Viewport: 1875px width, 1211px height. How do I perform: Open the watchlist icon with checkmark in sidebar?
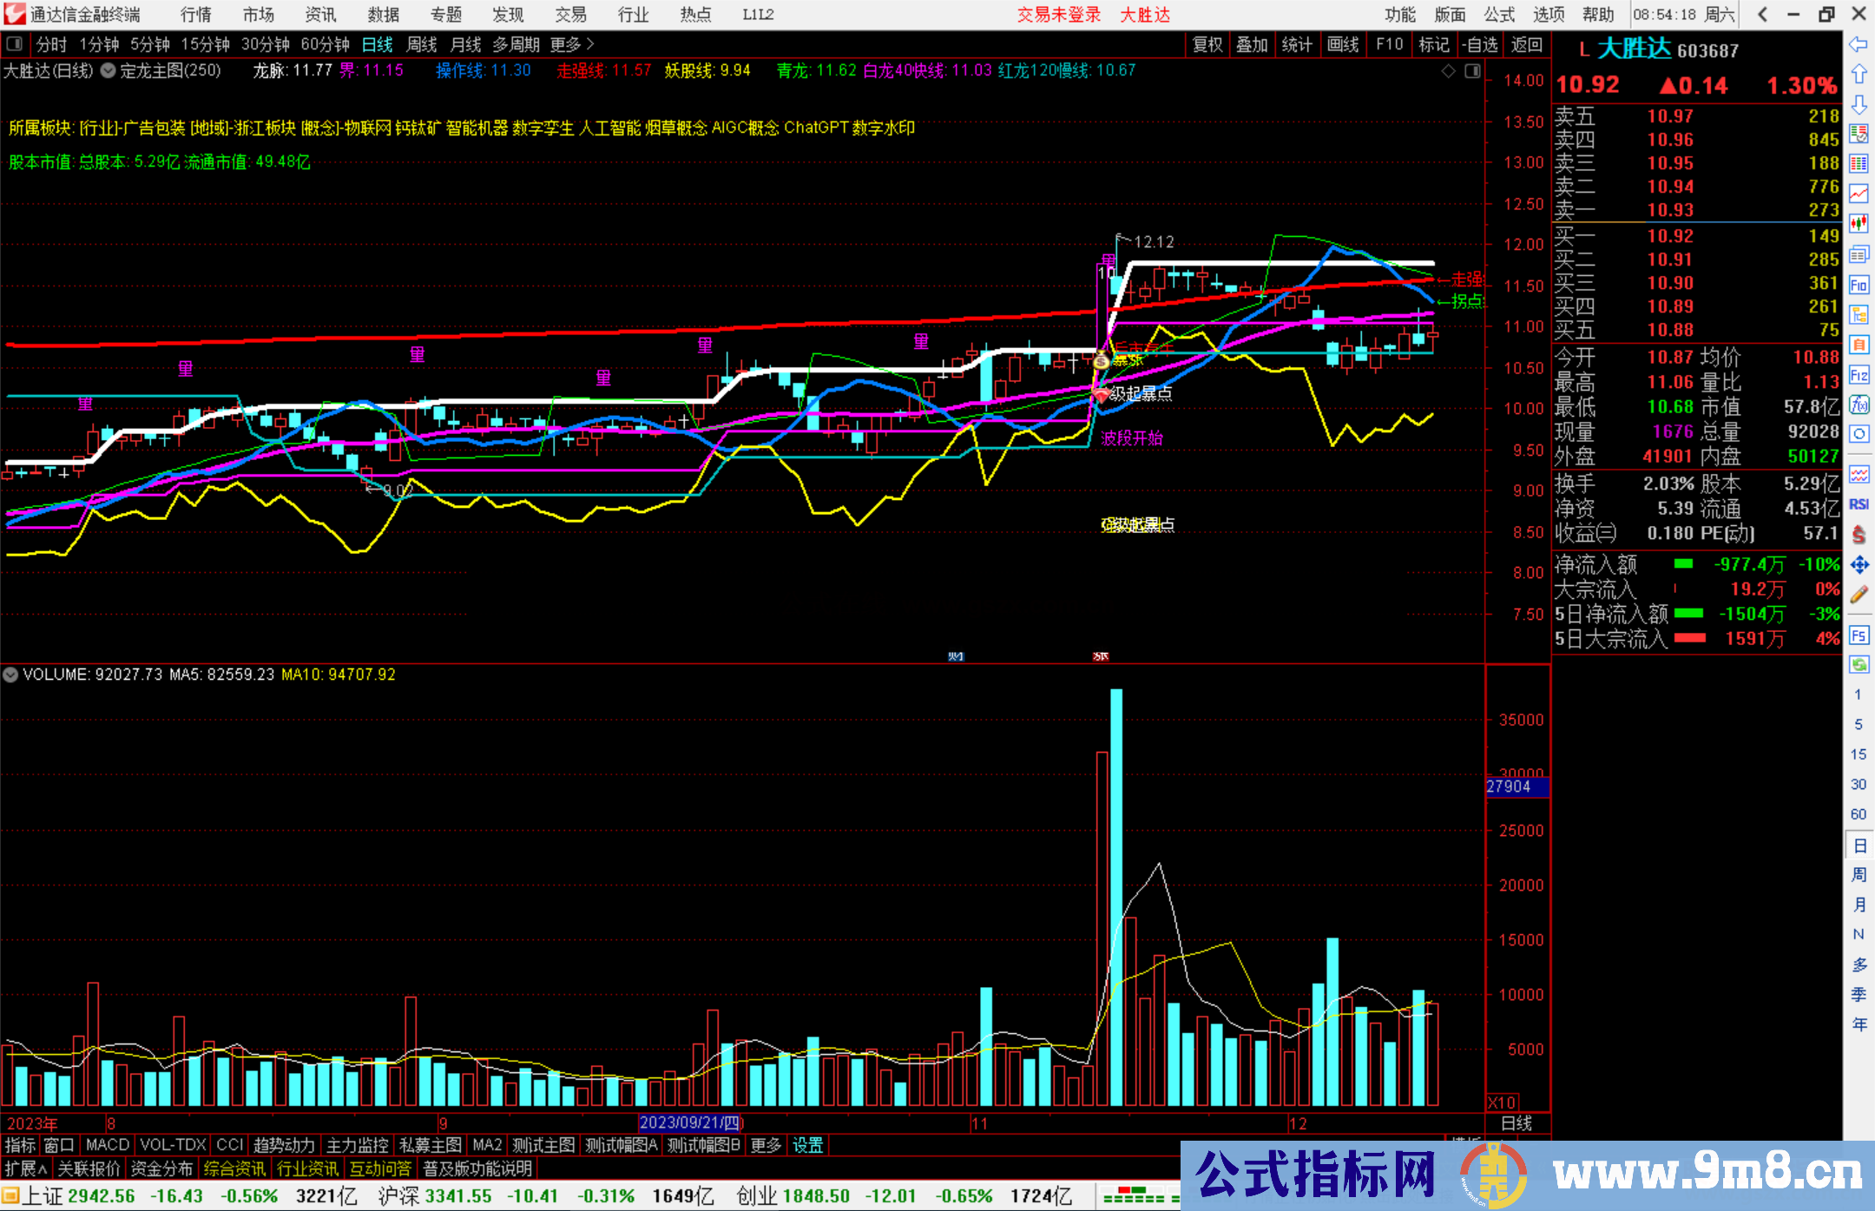pos(1859,134)
